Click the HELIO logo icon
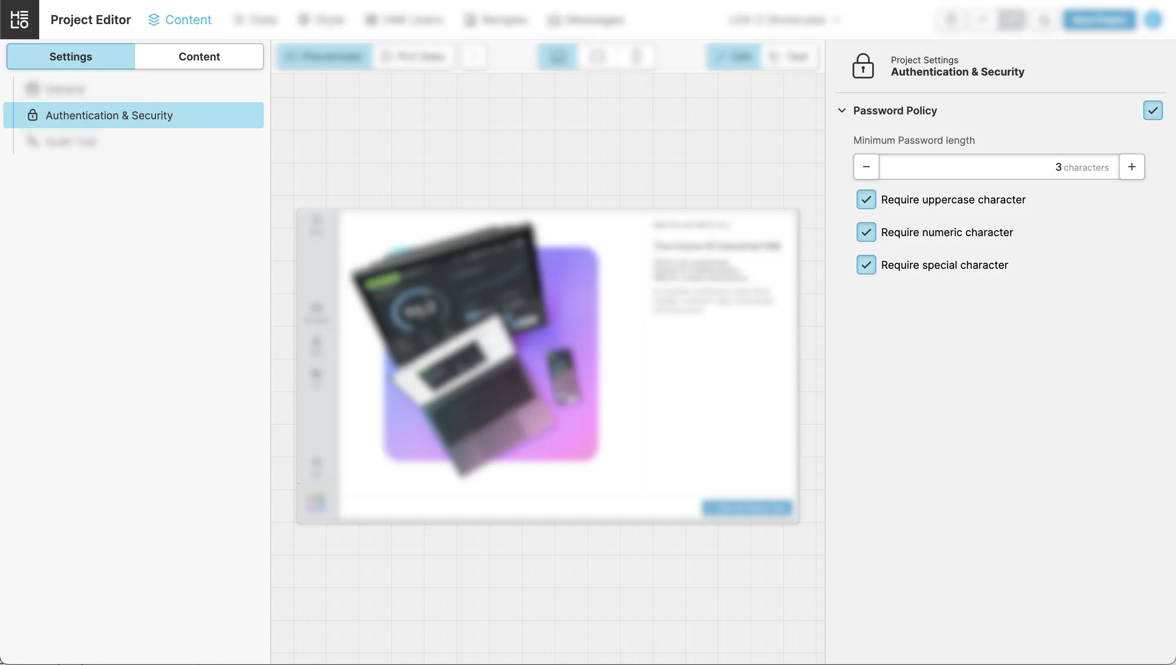 [x=19, y=19]
